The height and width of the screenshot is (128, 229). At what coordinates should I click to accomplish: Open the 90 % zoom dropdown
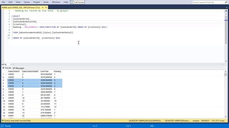pyautogui.click(x=11, y=64)
